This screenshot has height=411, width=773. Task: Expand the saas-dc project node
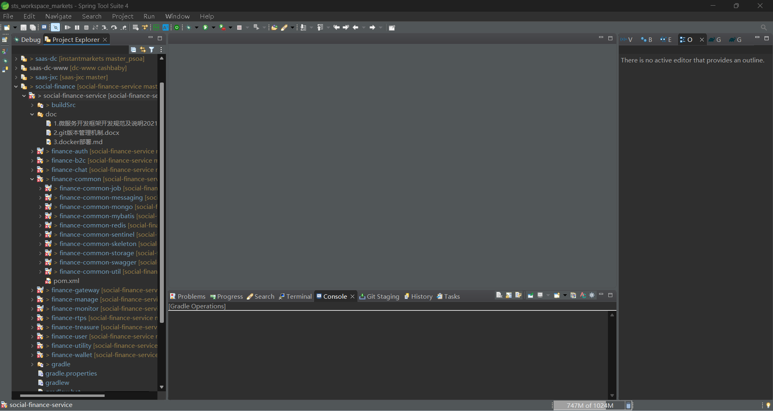(16, 59)
